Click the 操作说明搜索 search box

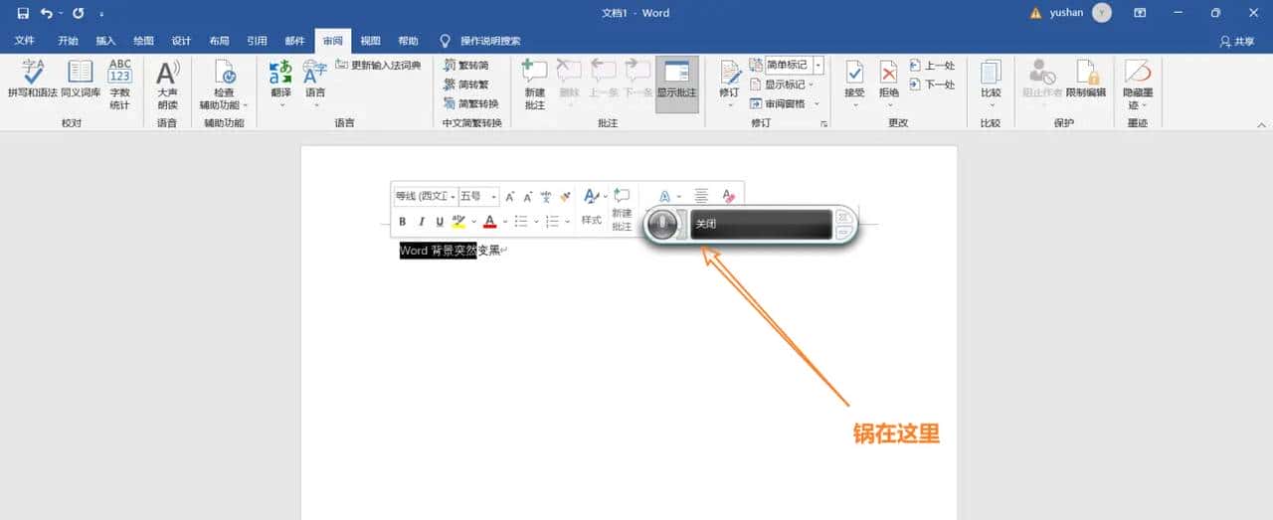tap(489, 41)
